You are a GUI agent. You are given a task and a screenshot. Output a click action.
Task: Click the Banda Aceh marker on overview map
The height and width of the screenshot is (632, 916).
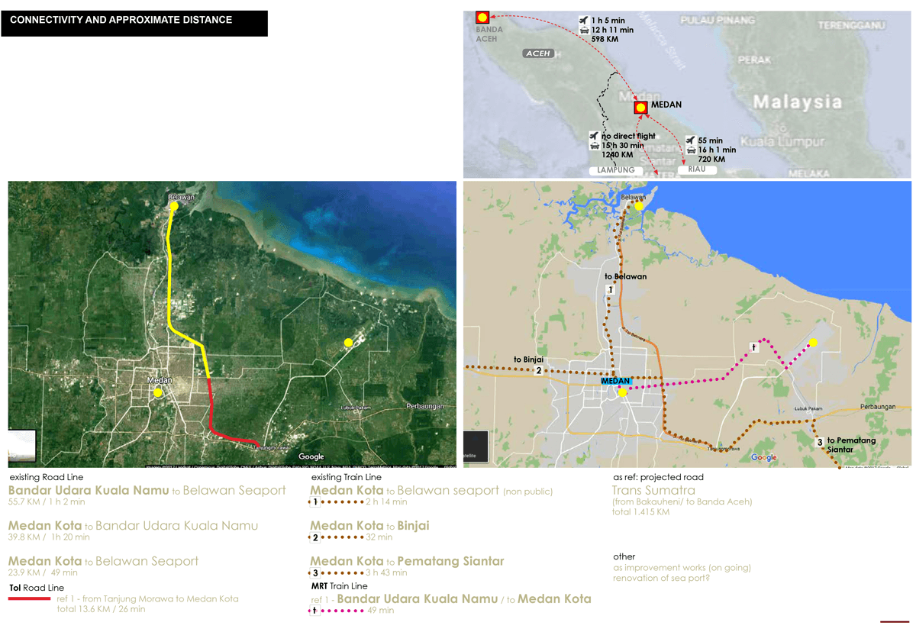click(482, 17)
